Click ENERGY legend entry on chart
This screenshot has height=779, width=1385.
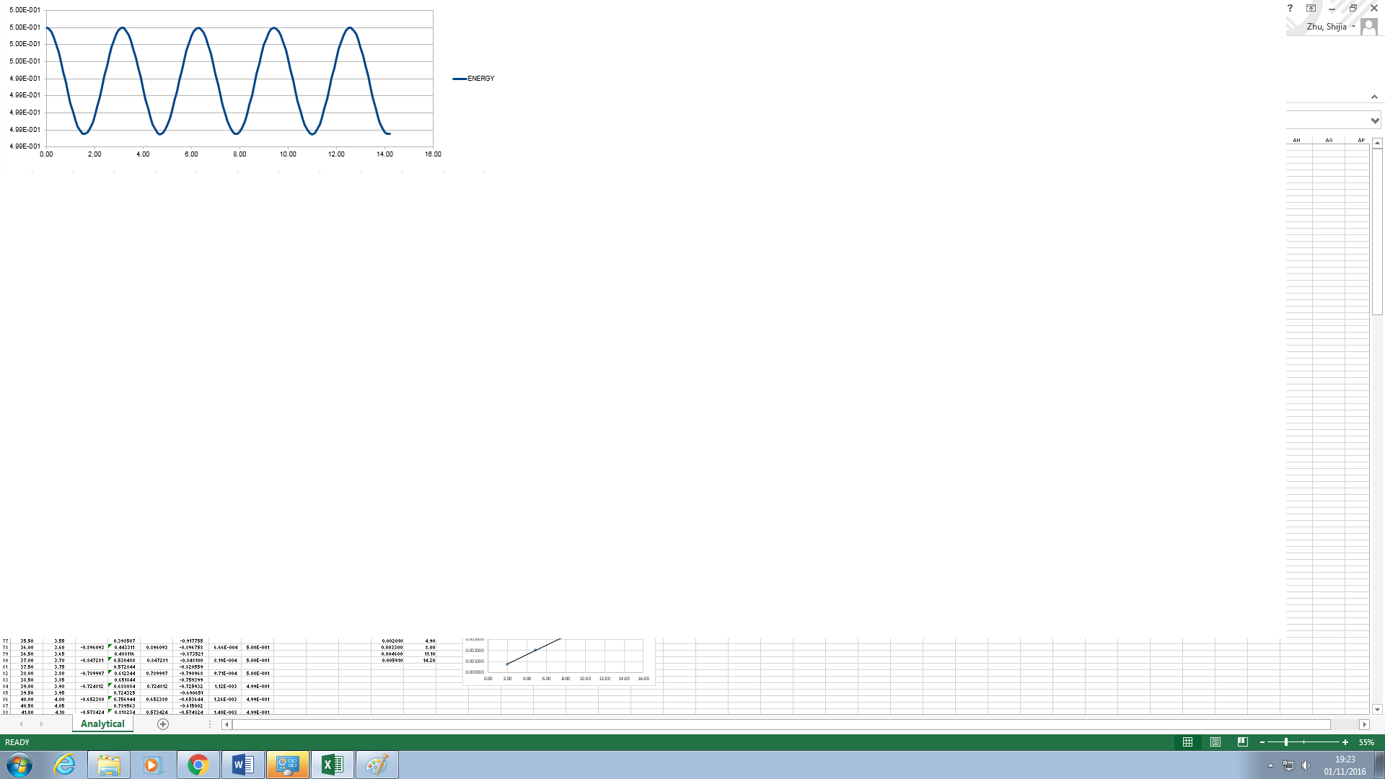480,79
